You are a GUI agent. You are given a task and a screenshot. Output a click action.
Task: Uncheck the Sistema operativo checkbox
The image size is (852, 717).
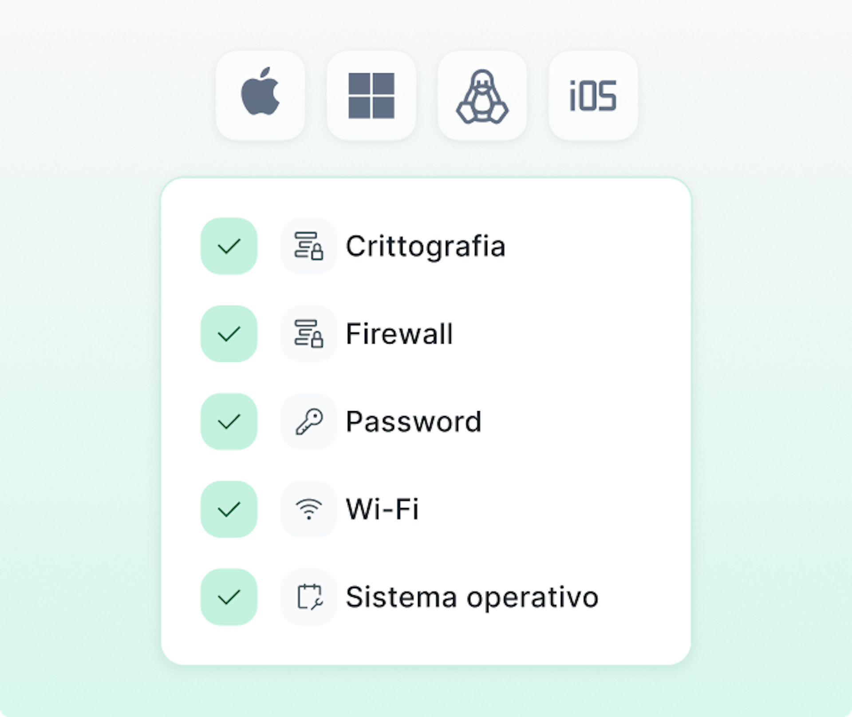229,597
